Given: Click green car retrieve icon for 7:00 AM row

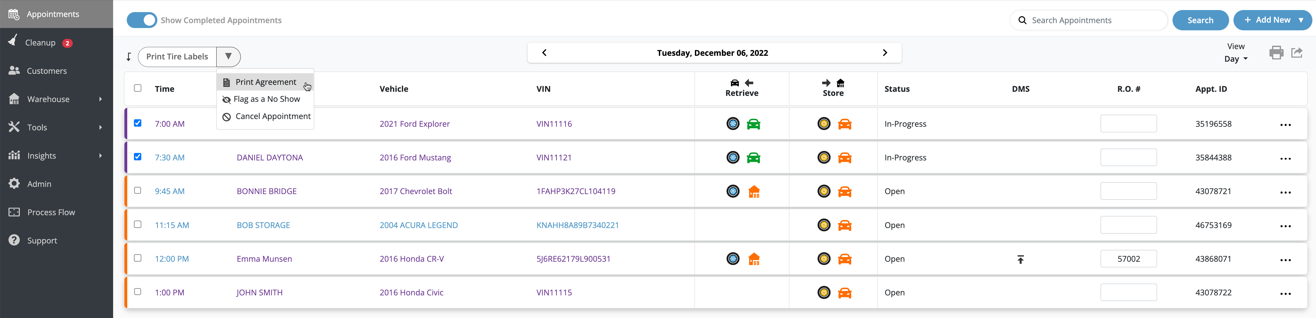Looking at the screenshot, I should [x=753, y=124].
